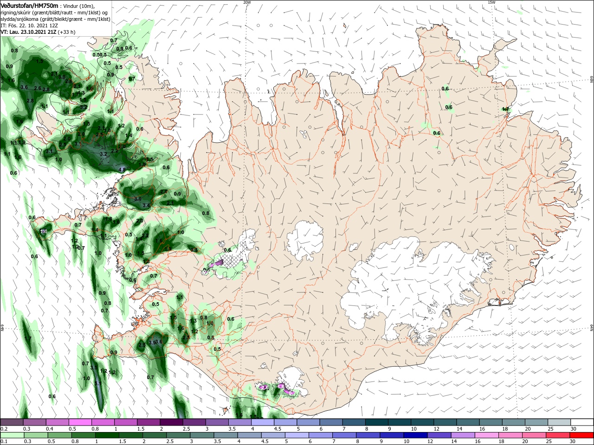
Task: Pick the rain legend swatch between 0.5 and 0.8
Action: [60, 435]
